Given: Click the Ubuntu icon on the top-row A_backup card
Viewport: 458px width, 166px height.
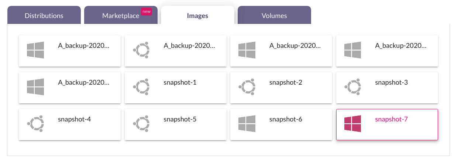Looking at the screenshot, I should [141, 50].
